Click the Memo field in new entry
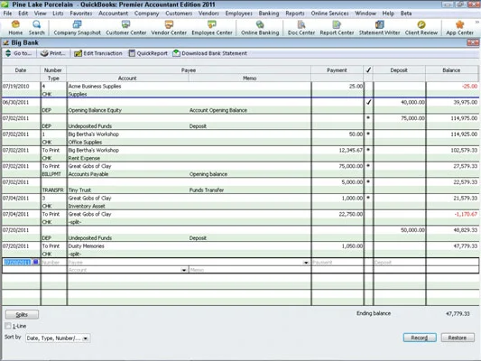Screen dimensions: 481x361 [249, 270]
